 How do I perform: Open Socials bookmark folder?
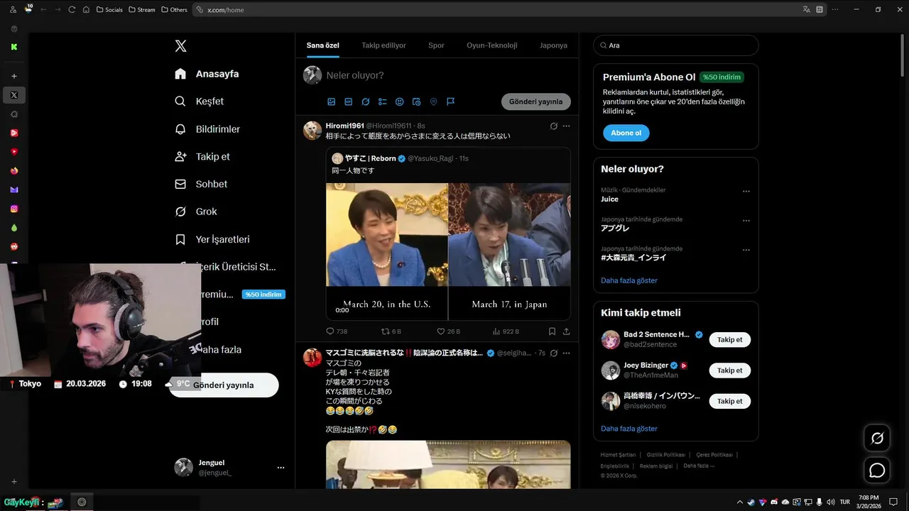point(109,10)
